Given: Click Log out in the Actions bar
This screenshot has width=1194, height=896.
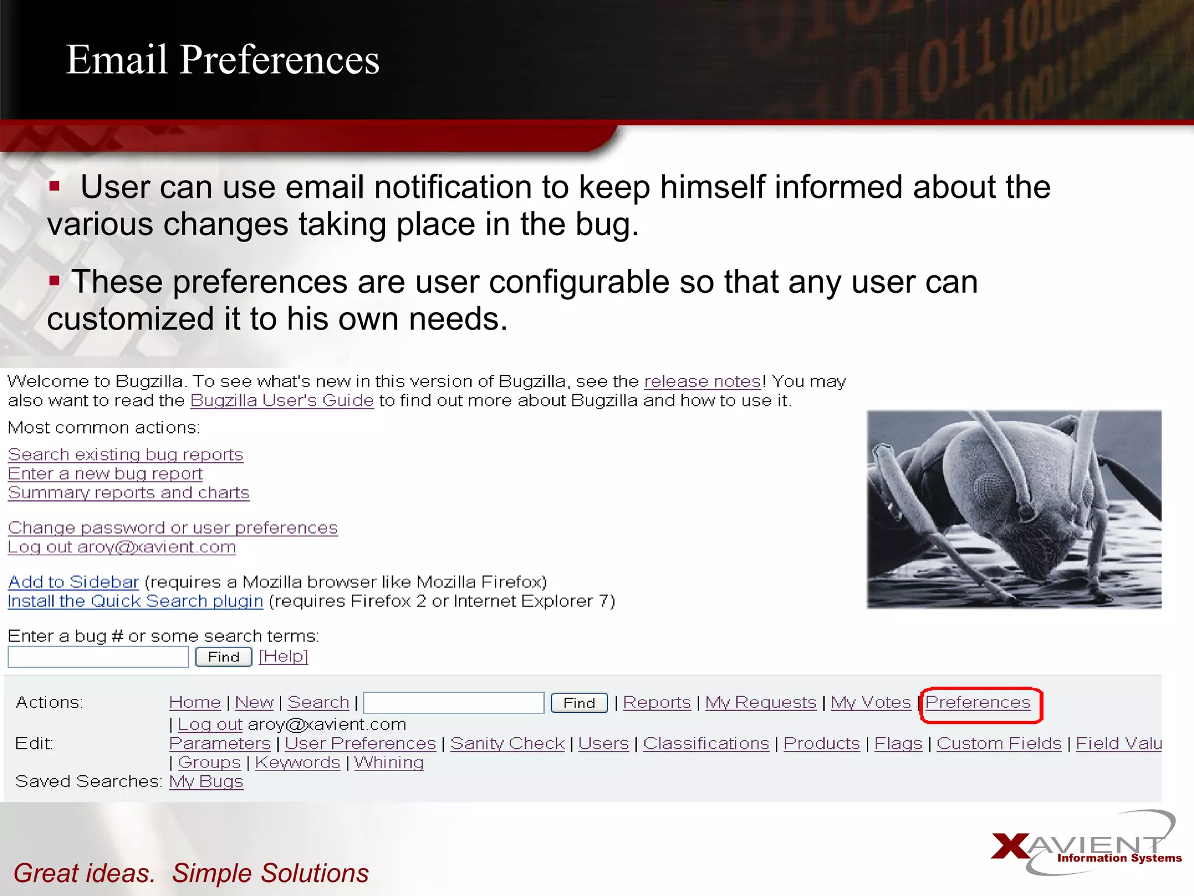Looking at the screenshot, I should pos(210,724).
